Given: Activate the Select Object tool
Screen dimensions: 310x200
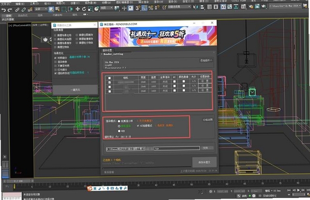Looking at the screenshot, I should (51, 9).
